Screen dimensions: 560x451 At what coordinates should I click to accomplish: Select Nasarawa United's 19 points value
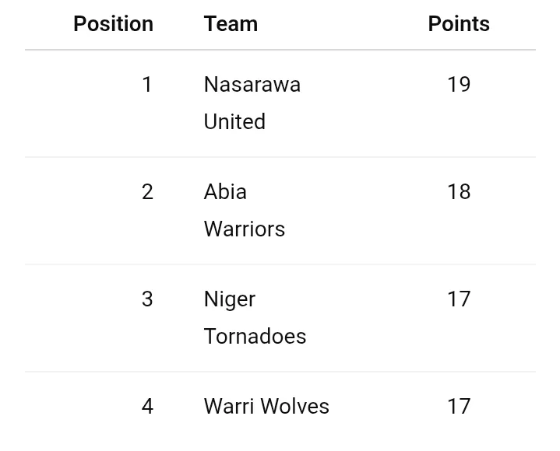(459, 85)
